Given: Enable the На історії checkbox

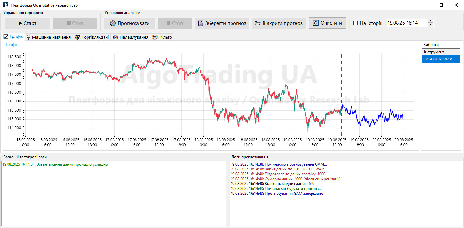Looking at the screenshot, I should pos(356,23).
